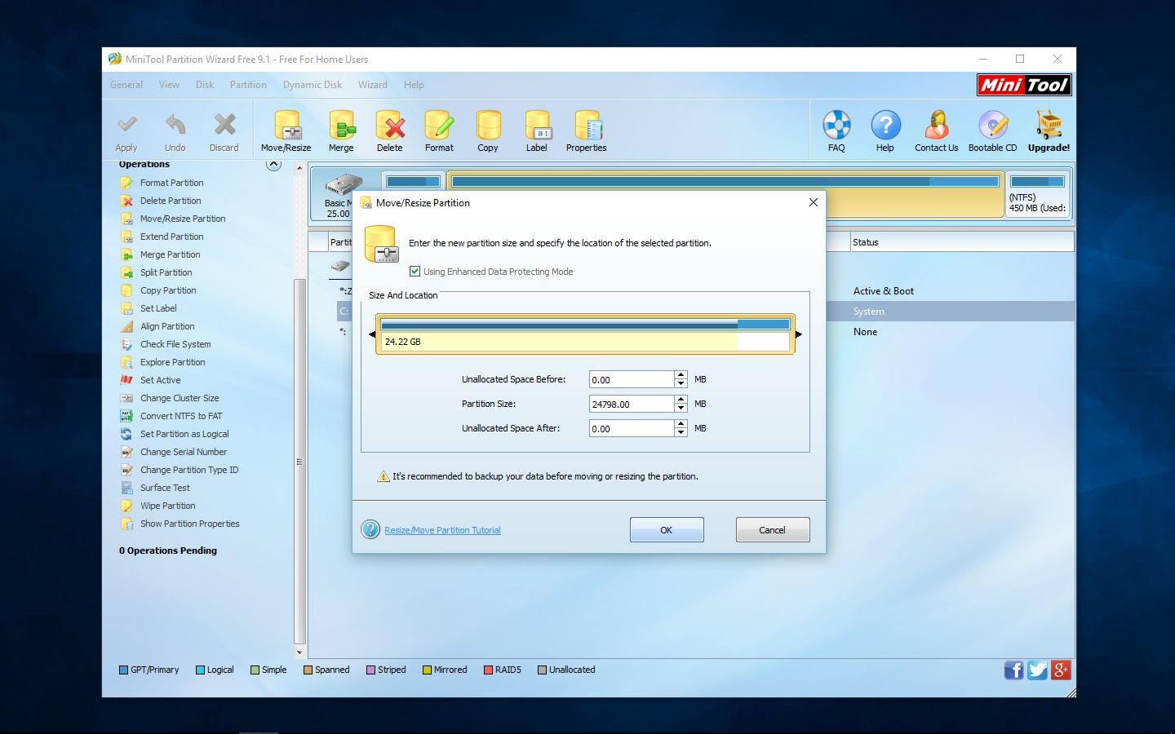Increase Unallocated Space Before value
Viewport: 1175px width, 734px height.
point(681,375)
